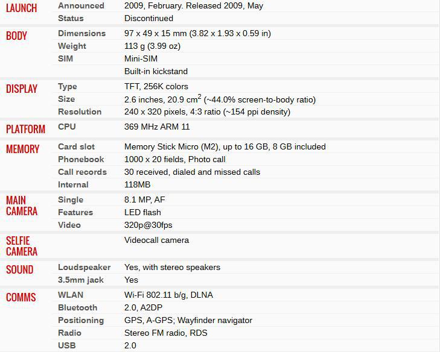Open the 3.5mm jack label link
440x352 pixels.
[x=81, y=280]
